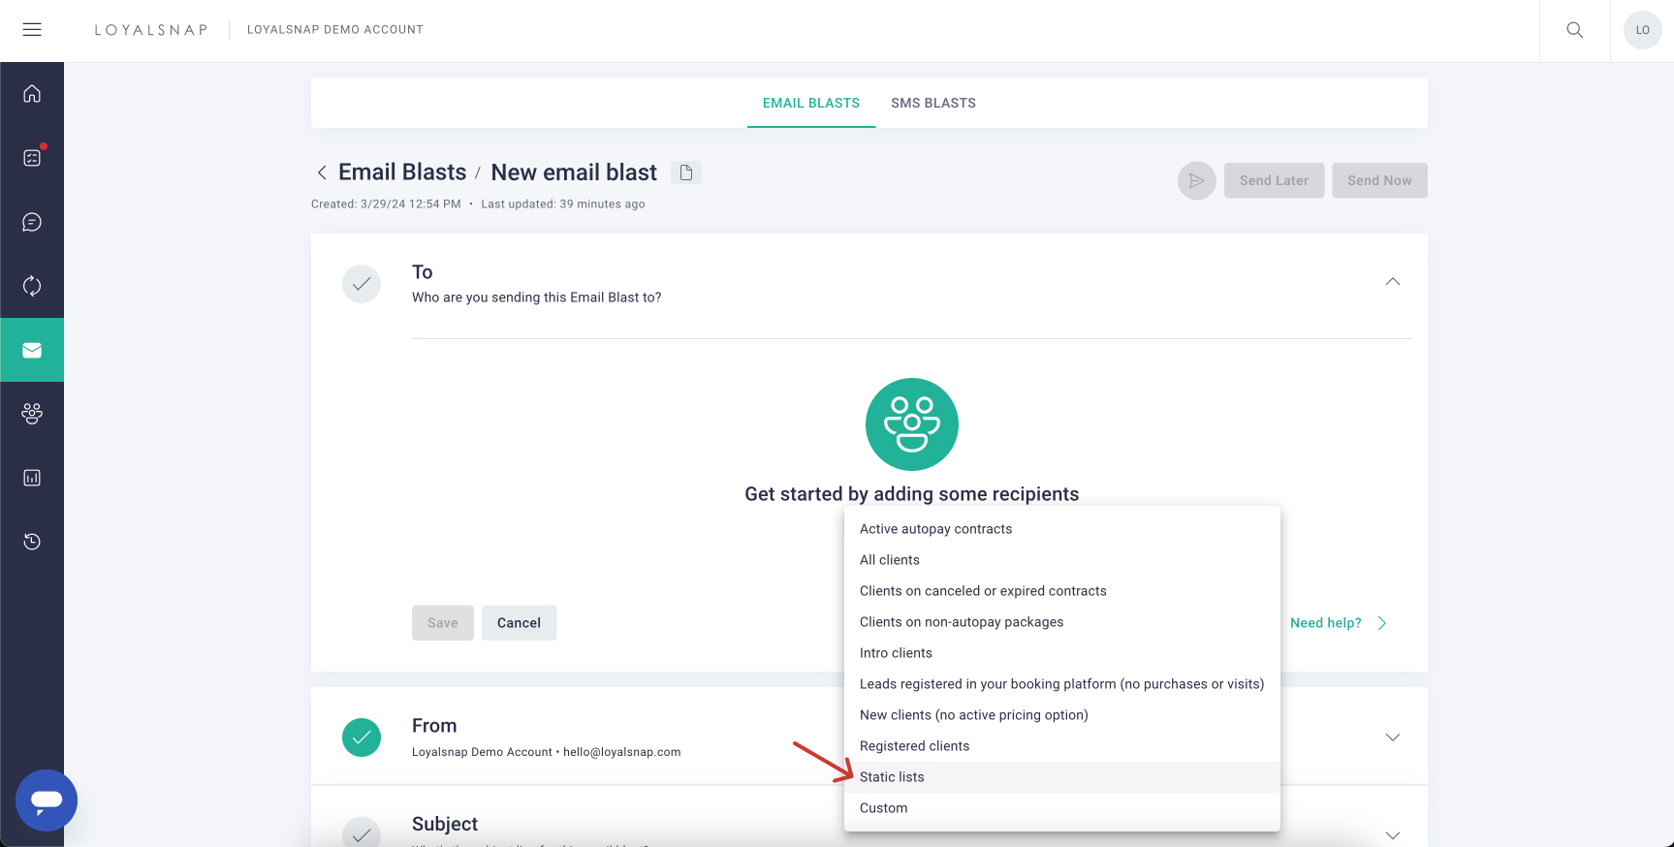Screen dimensions: 1674x847
Task: Toggle the green checkmark beside the From section
Action: tap(361, 737)
